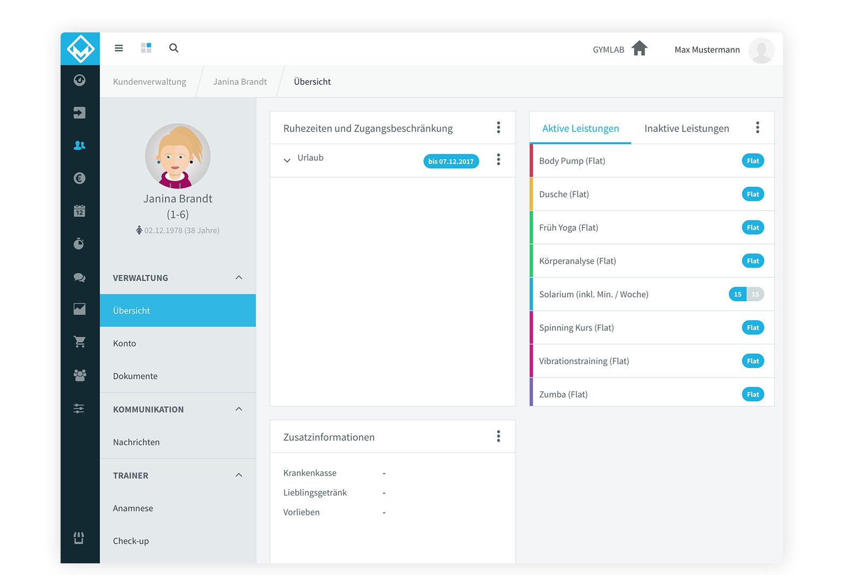The image size is (850, 575).
Task: Collapse the KOMMUNIKATION section
Action: tap(239, 409)
